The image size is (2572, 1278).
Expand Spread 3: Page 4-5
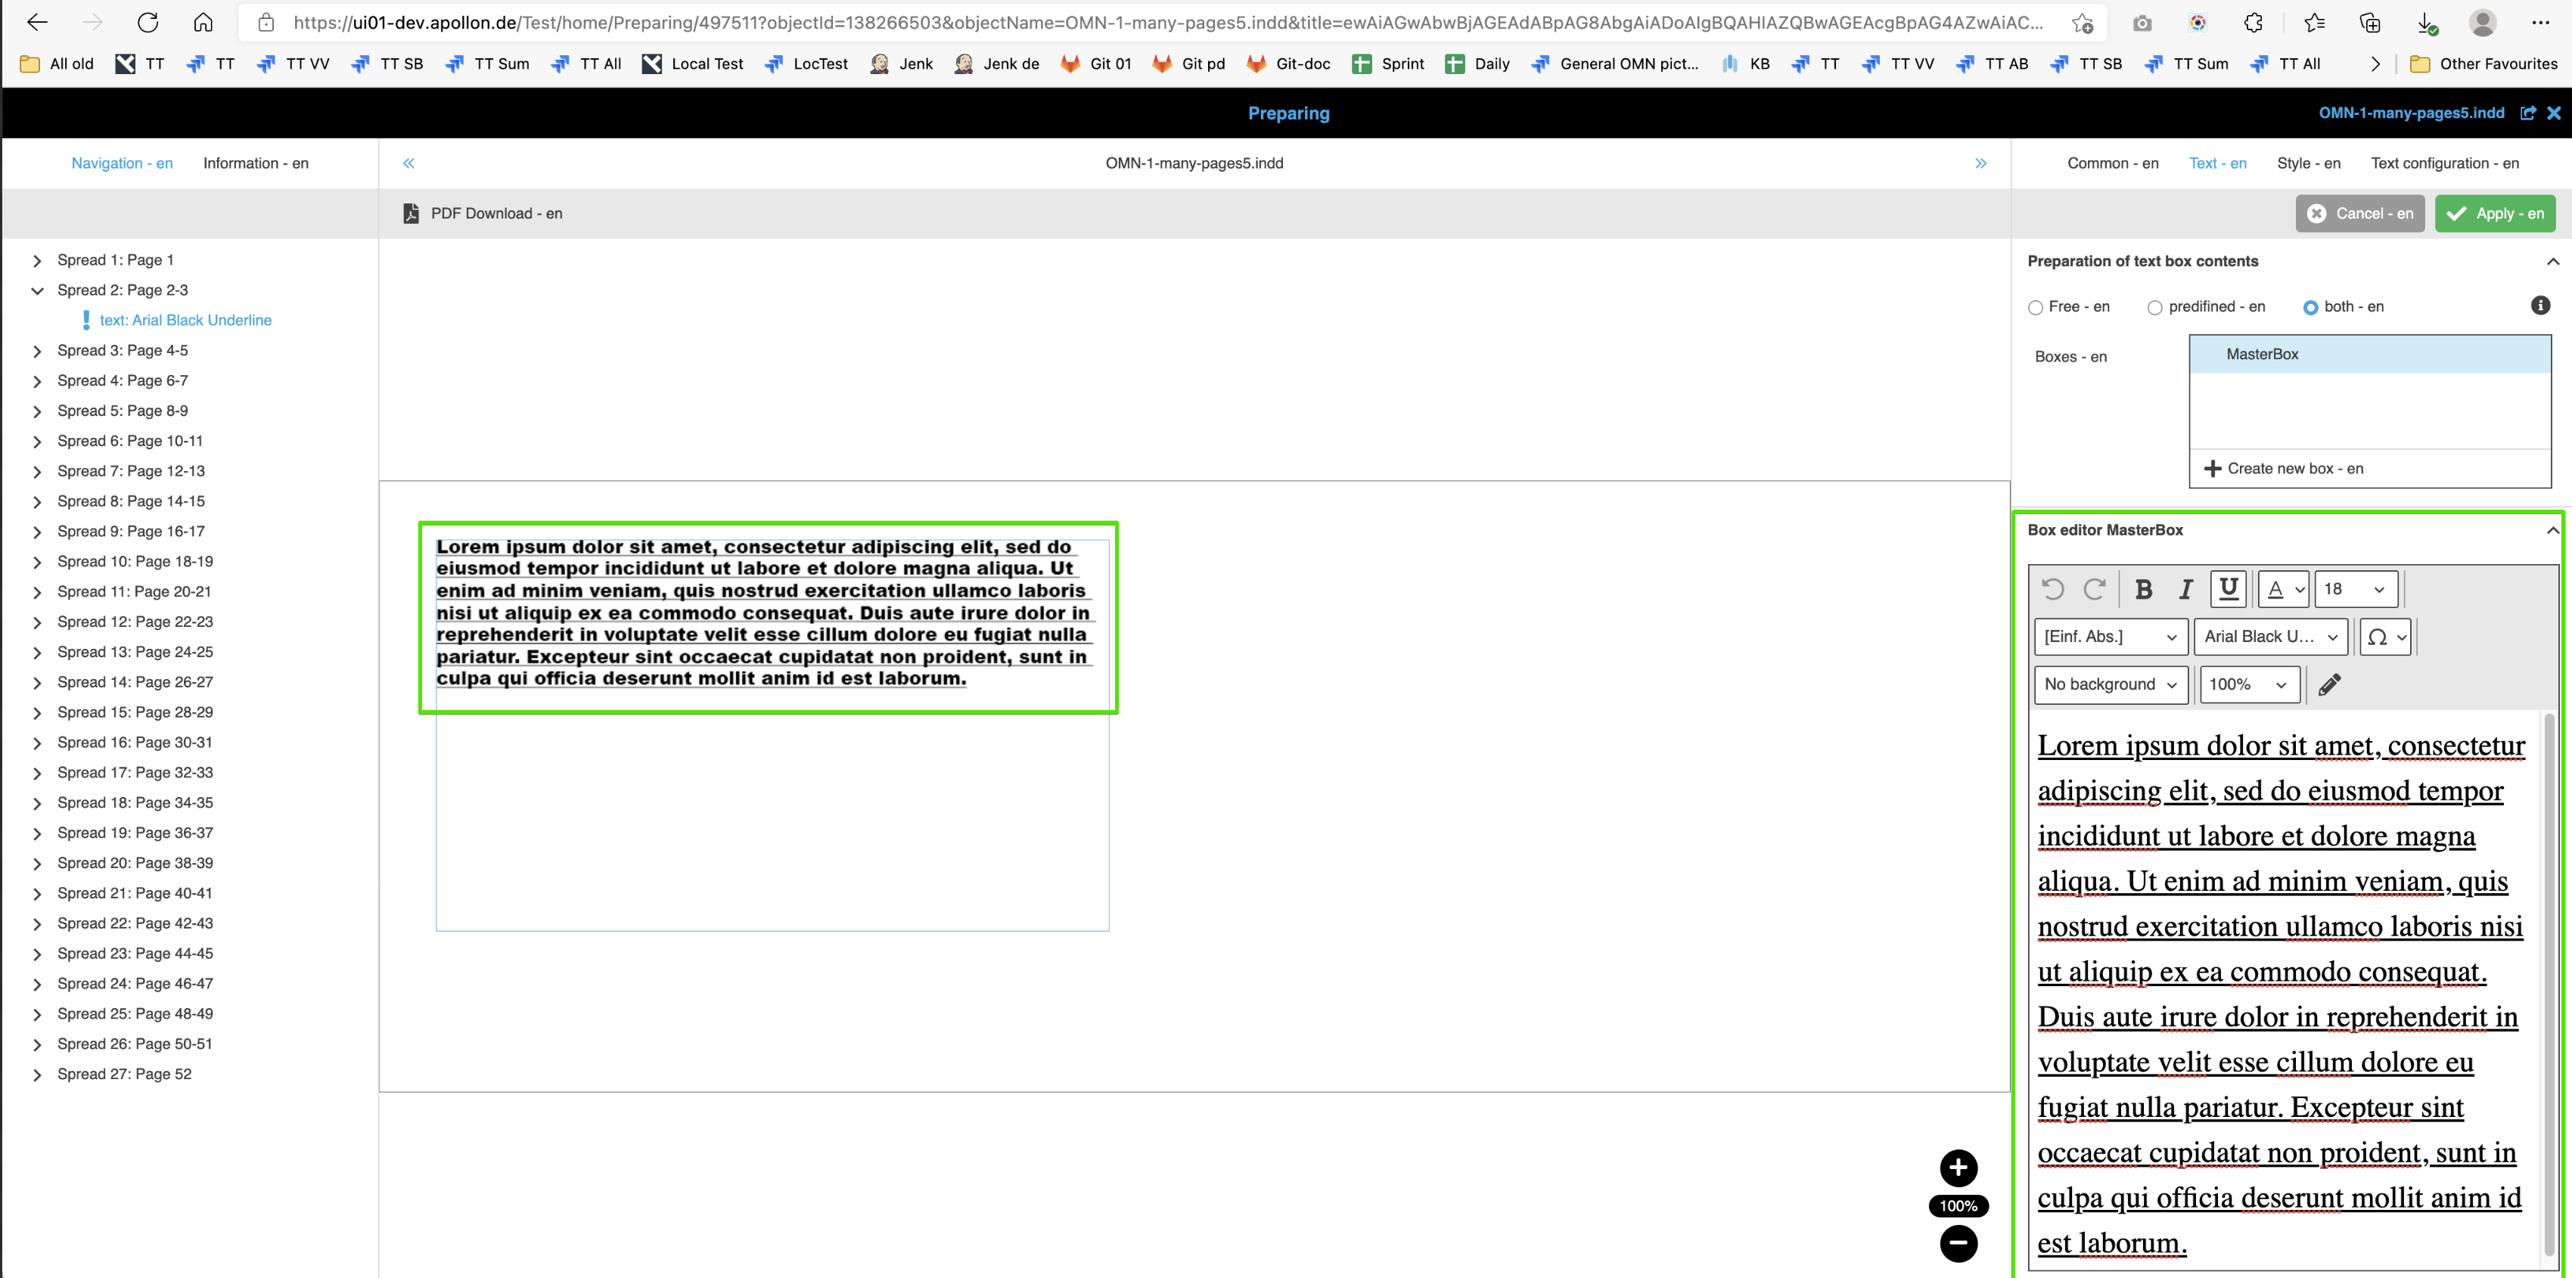pyautogui.click(x=37, y=352)
